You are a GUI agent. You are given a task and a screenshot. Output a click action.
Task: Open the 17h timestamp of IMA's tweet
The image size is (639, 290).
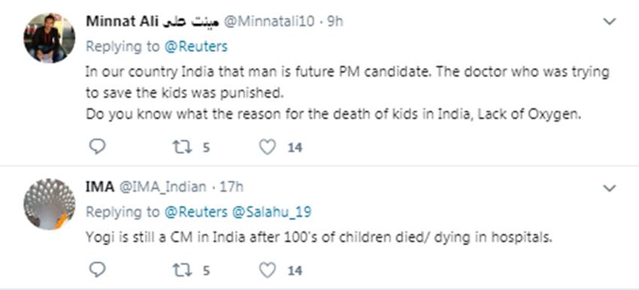coord(231,187)
